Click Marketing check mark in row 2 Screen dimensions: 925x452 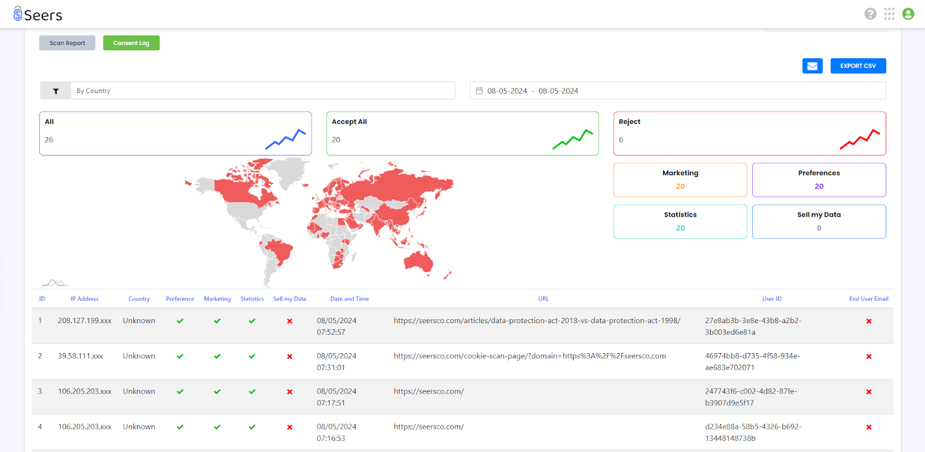tap(217, 356)
